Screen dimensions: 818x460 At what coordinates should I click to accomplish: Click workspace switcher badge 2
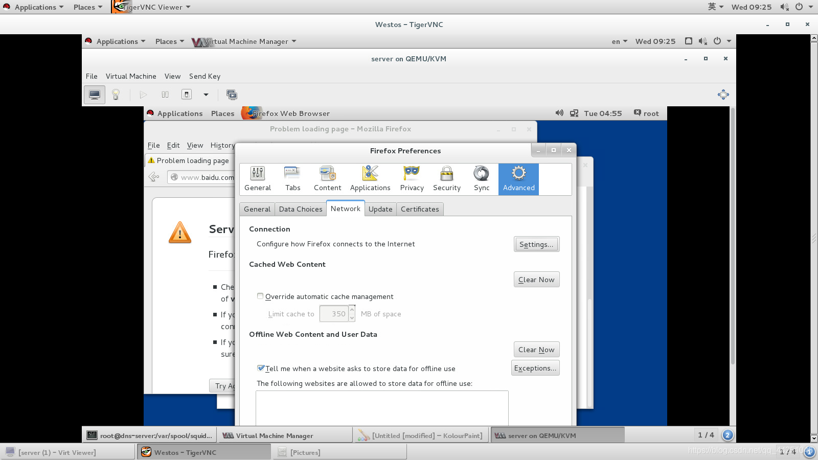(728, 435)
